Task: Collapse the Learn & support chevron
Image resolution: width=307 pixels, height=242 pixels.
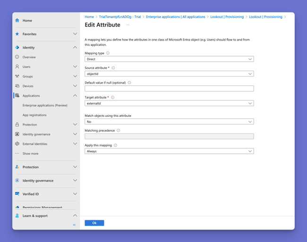Action: click(x=75, y=216)
